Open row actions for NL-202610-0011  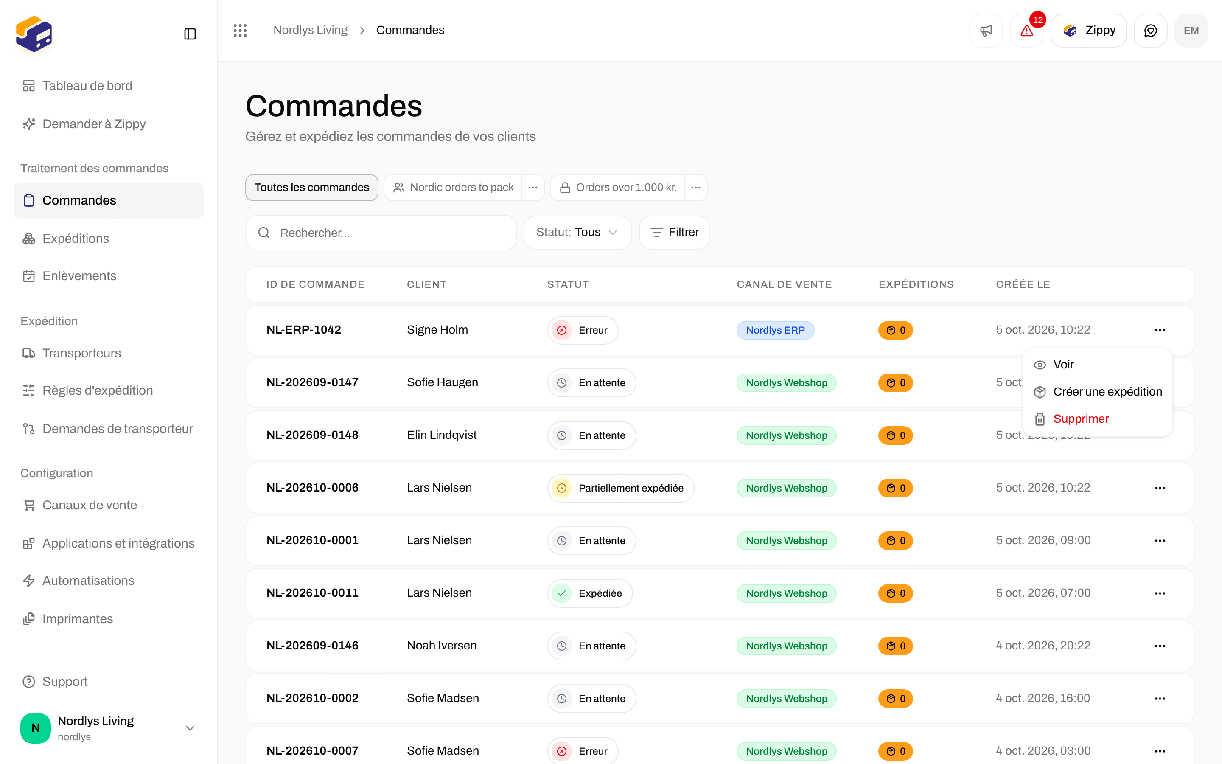1160,593
